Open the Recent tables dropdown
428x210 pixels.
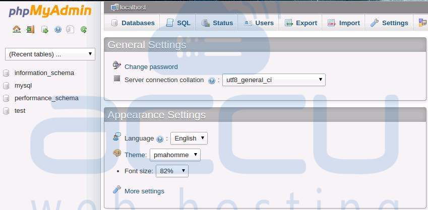50,54
